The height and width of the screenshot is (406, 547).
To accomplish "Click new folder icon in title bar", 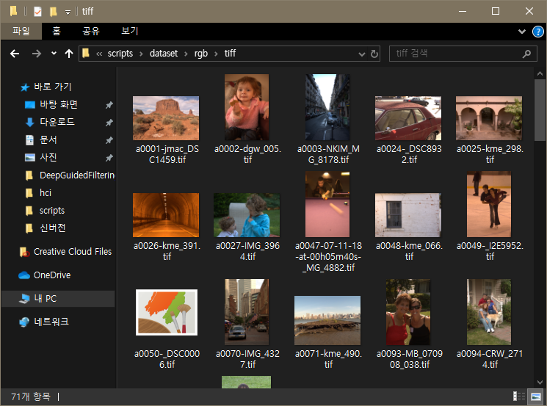I will click(54, 12).
